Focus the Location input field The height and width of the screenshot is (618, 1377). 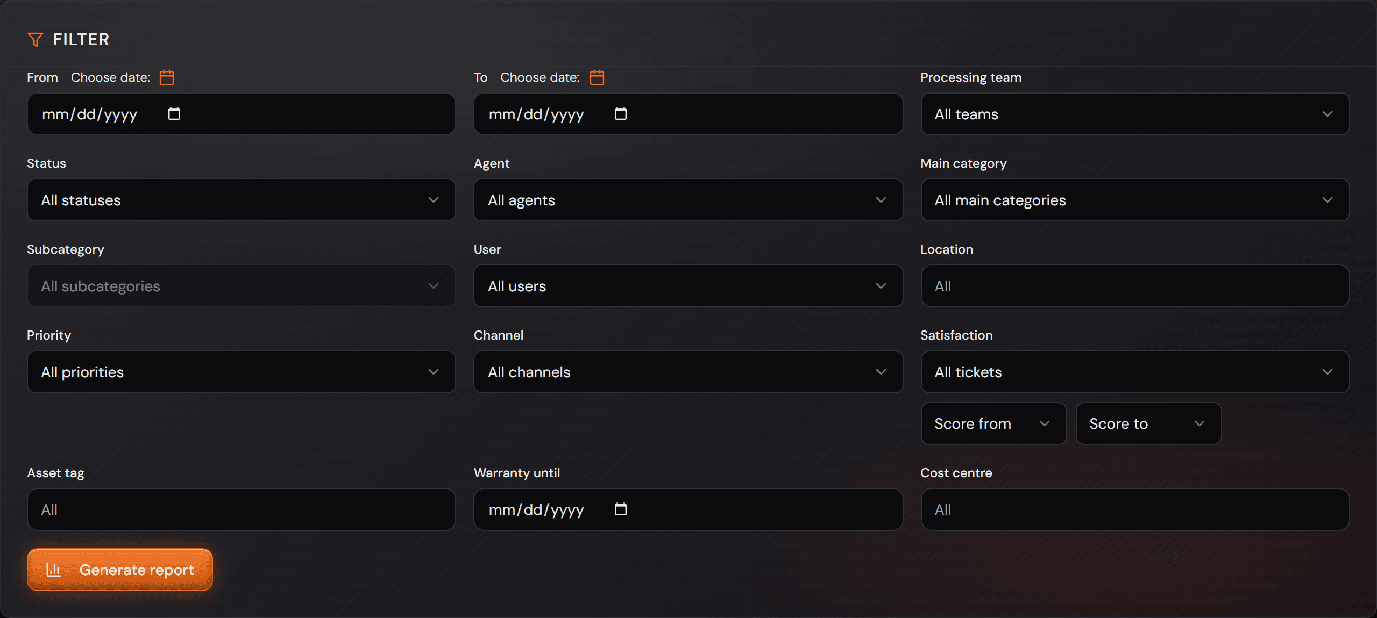[1135, 286]
